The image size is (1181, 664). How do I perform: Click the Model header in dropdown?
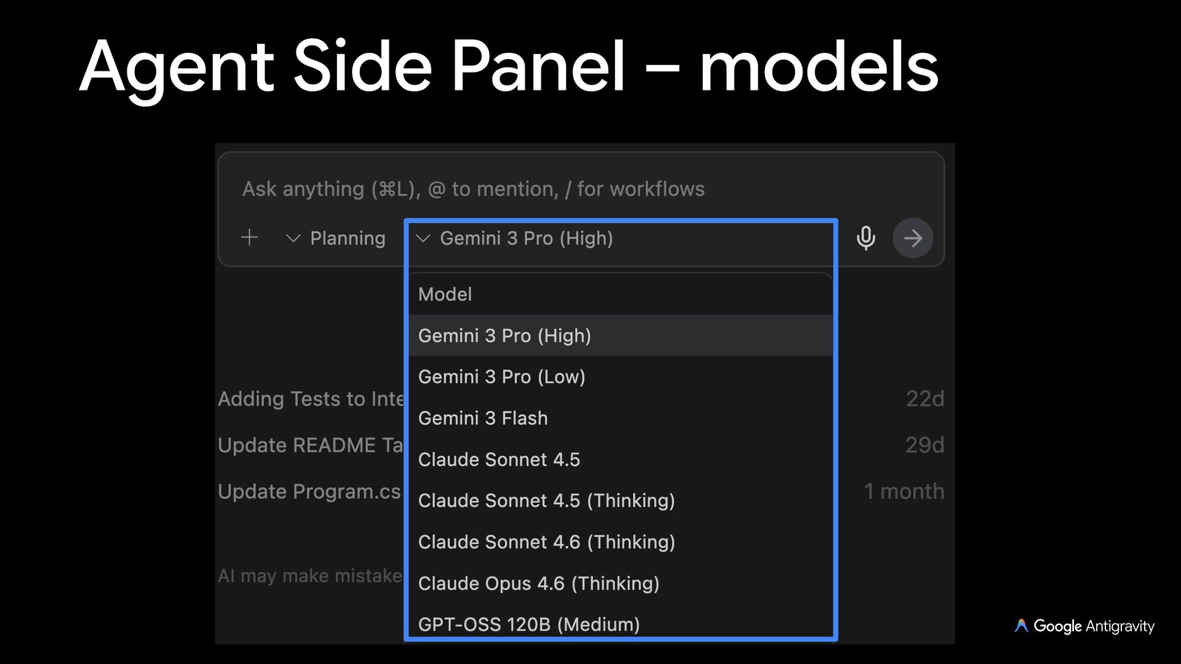pyautogui.click(x=445, y=294)
